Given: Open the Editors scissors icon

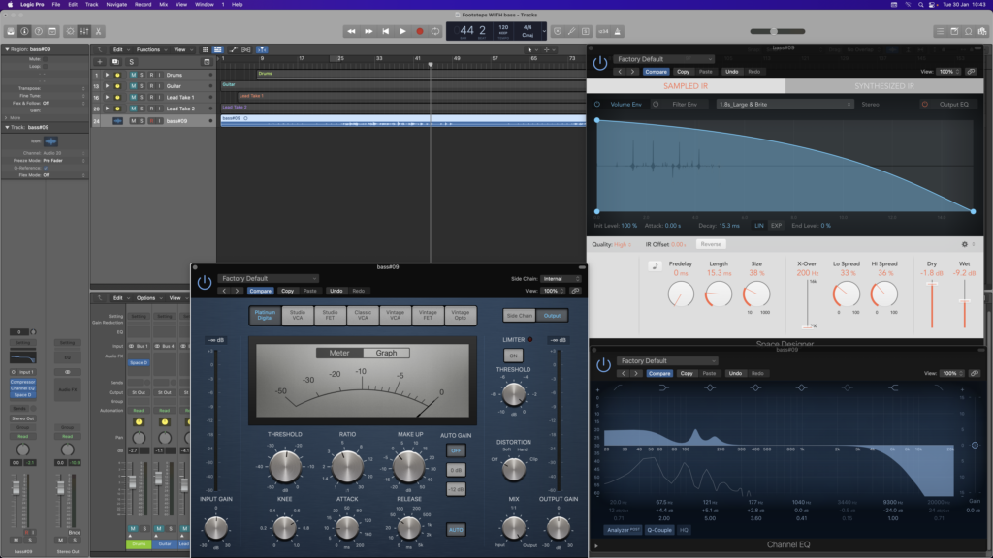Looking at the screenshot, I should pos(98,31).
